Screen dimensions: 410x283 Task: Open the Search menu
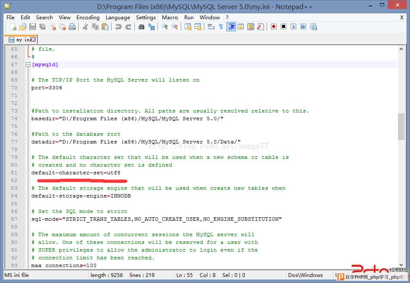(45, 18)
